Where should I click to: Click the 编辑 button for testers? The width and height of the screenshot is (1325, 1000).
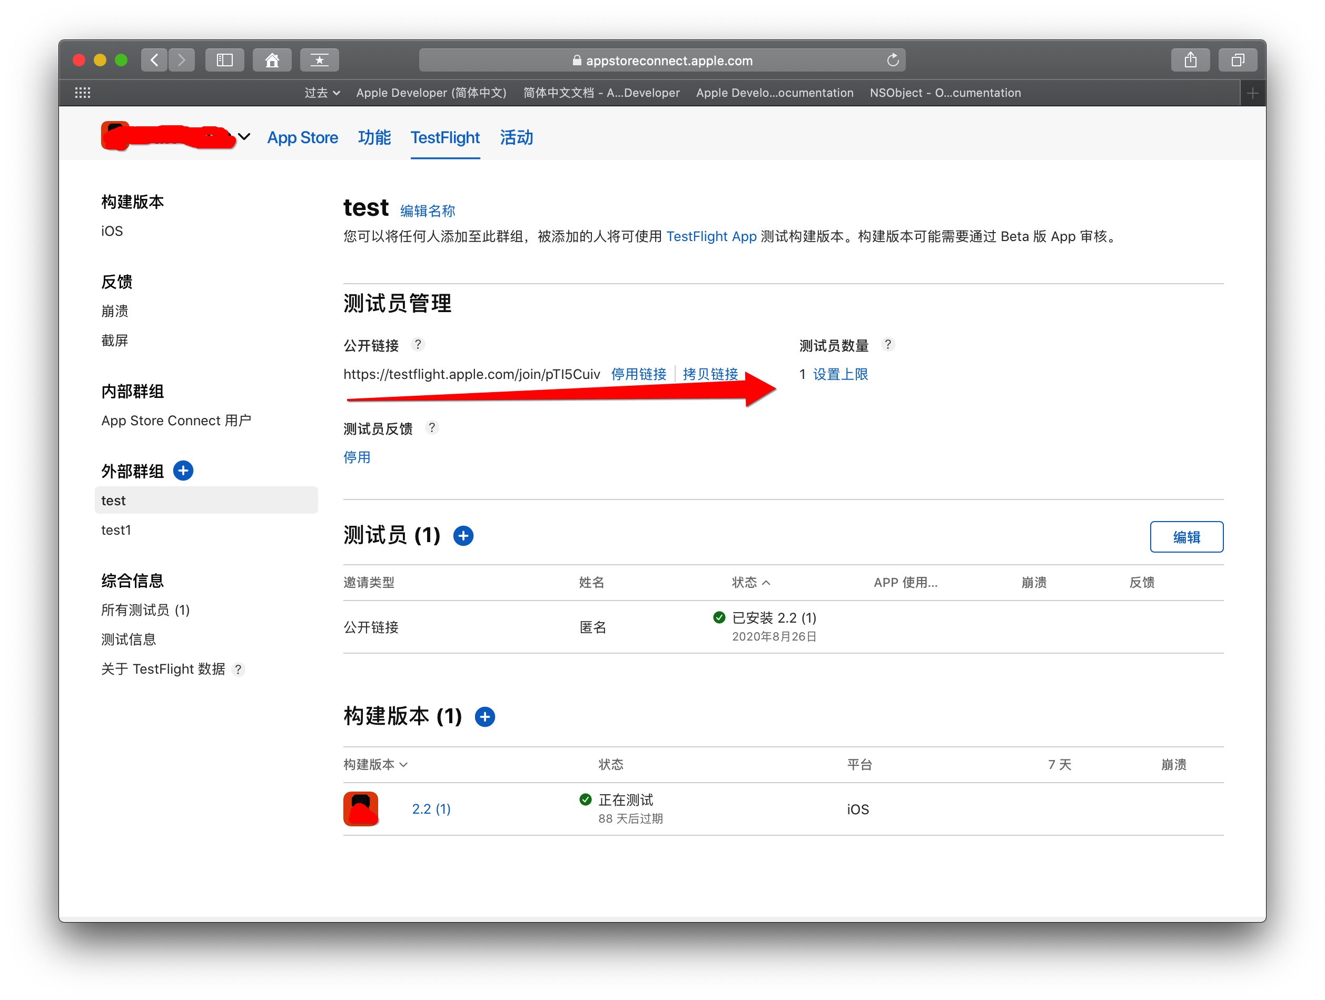click(x=1186, y=537)
